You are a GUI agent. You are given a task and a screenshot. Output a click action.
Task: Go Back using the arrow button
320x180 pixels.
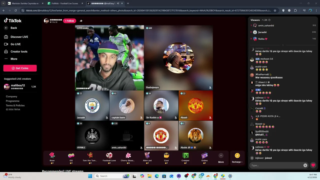click(6, 28)
